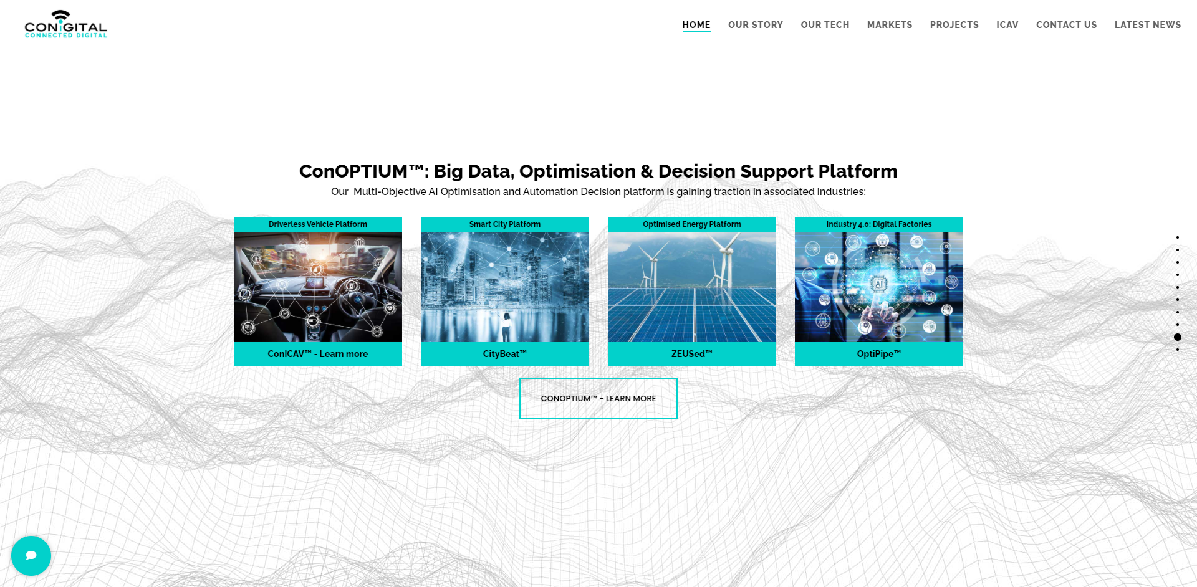The image size is (1197, 587).
Task: Follow the ConICAV Learn more link
Action: point(318,354)
